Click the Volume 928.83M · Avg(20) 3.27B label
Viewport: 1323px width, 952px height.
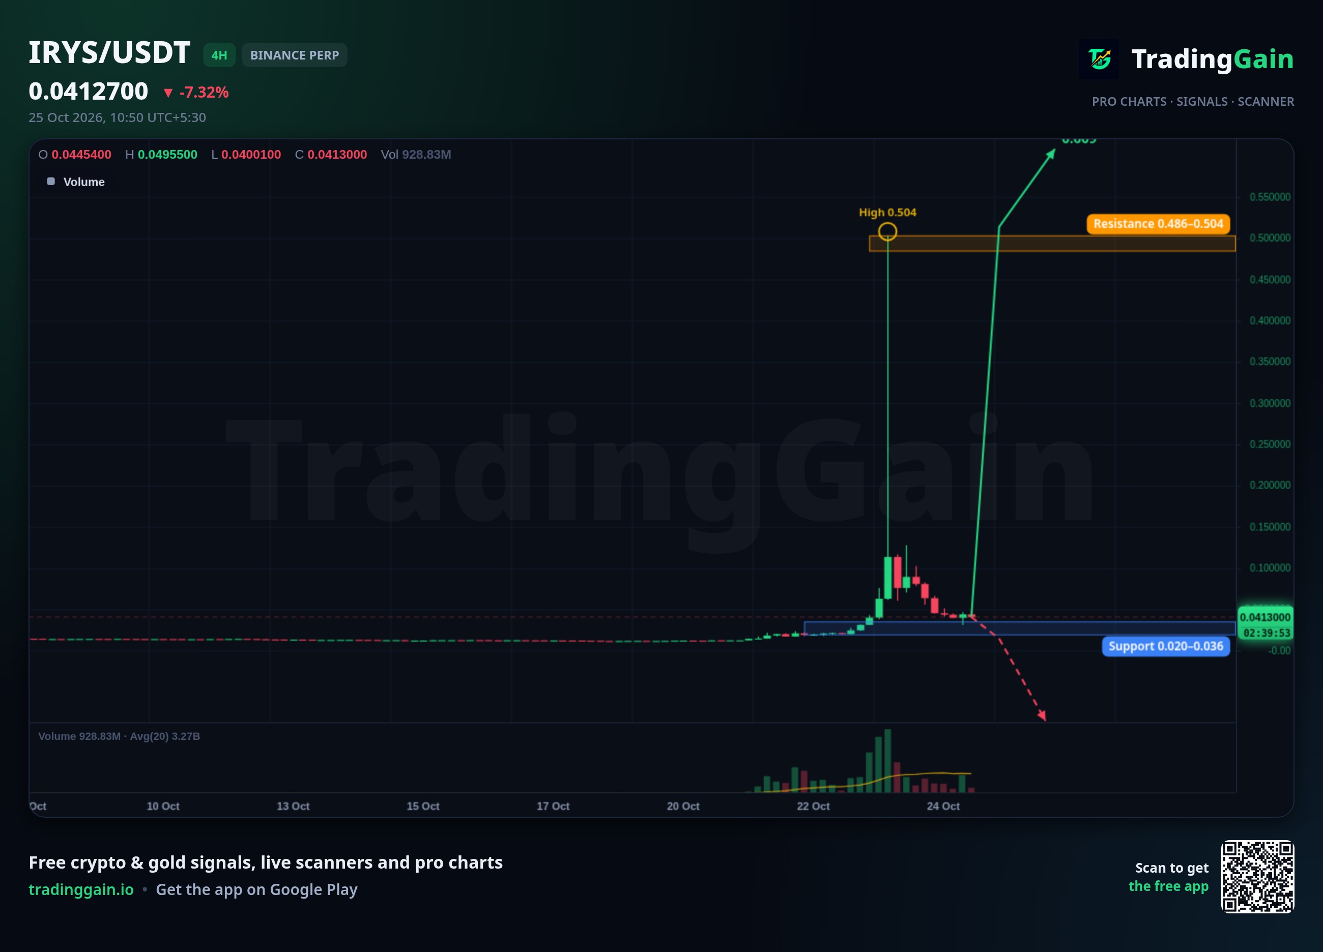(x=119, y=736)
